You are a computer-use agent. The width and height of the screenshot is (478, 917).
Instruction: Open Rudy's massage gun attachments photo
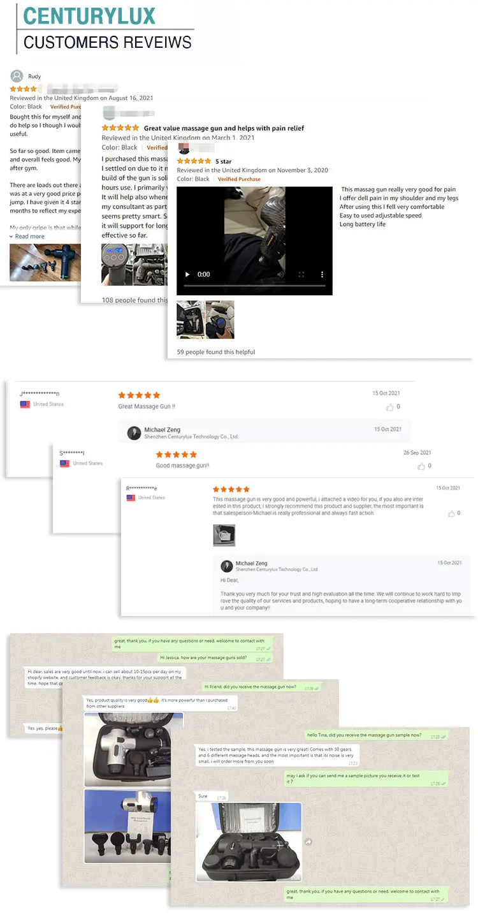45,263
